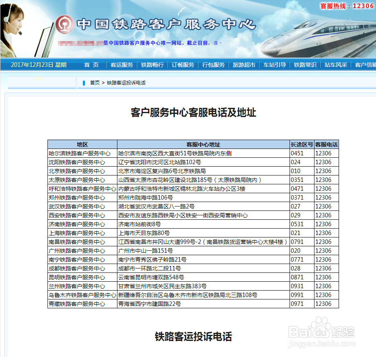This screenshot has height=357, width=376.
Task: Click the address 广州市中山一路151号
Action: (146, 251)
